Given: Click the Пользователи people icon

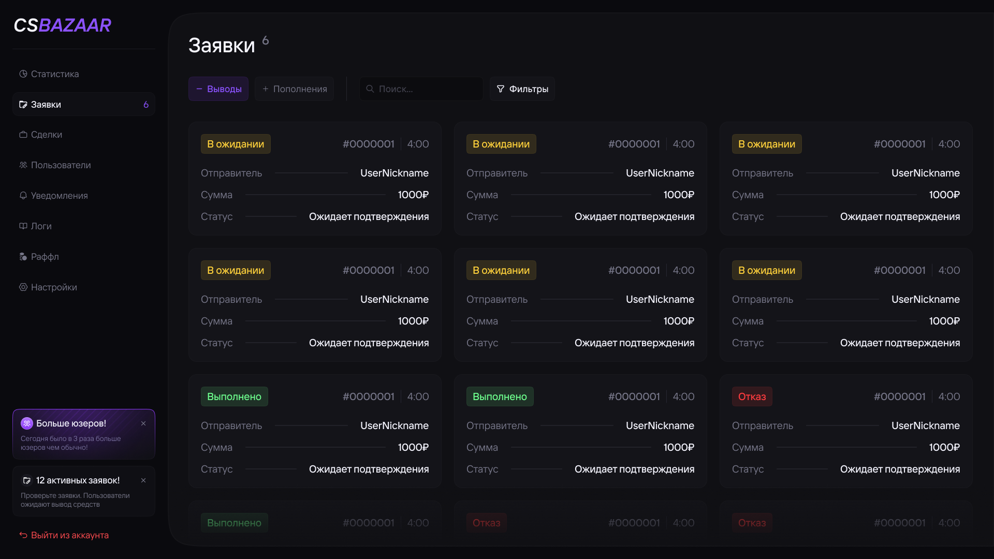Looking at the screenshot, I should tap(23, 165).
